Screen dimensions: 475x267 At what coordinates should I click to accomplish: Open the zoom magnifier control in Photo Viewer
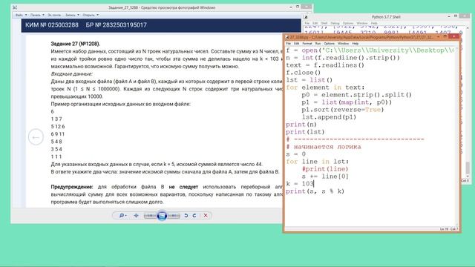122,216
